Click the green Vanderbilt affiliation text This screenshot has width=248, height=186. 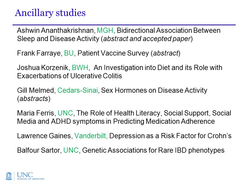point(91,136)
